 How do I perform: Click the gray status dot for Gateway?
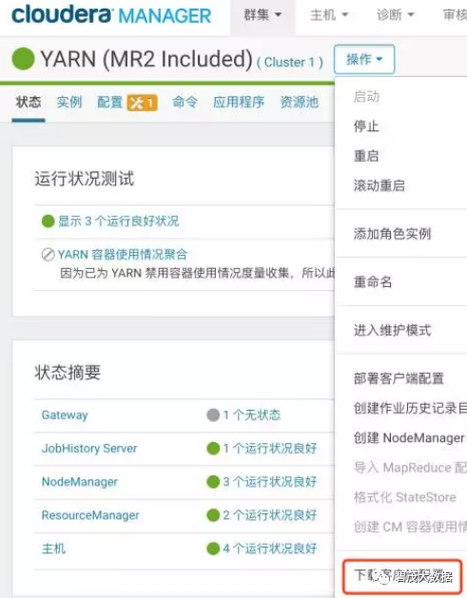(213, 415)
